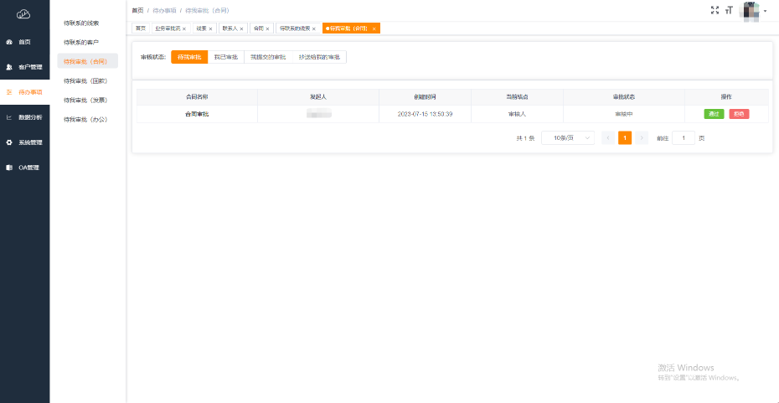Switch to the 业务审批流 tab

(x=168, y=28)
